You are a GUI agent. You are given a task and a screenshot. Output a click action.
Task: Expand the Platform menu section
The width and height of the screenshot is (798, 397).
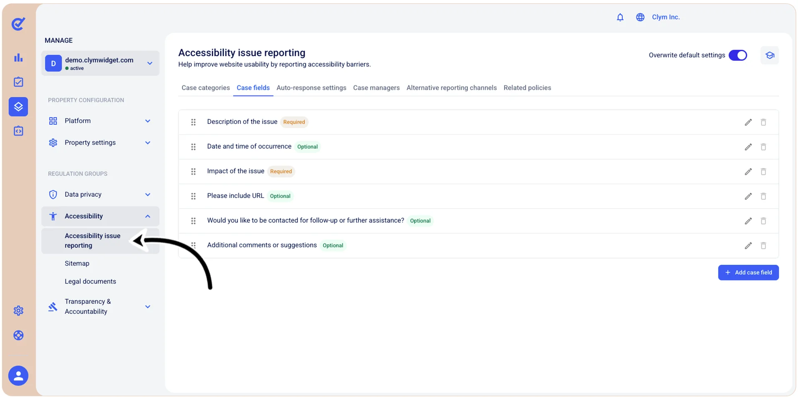(100, 121)
